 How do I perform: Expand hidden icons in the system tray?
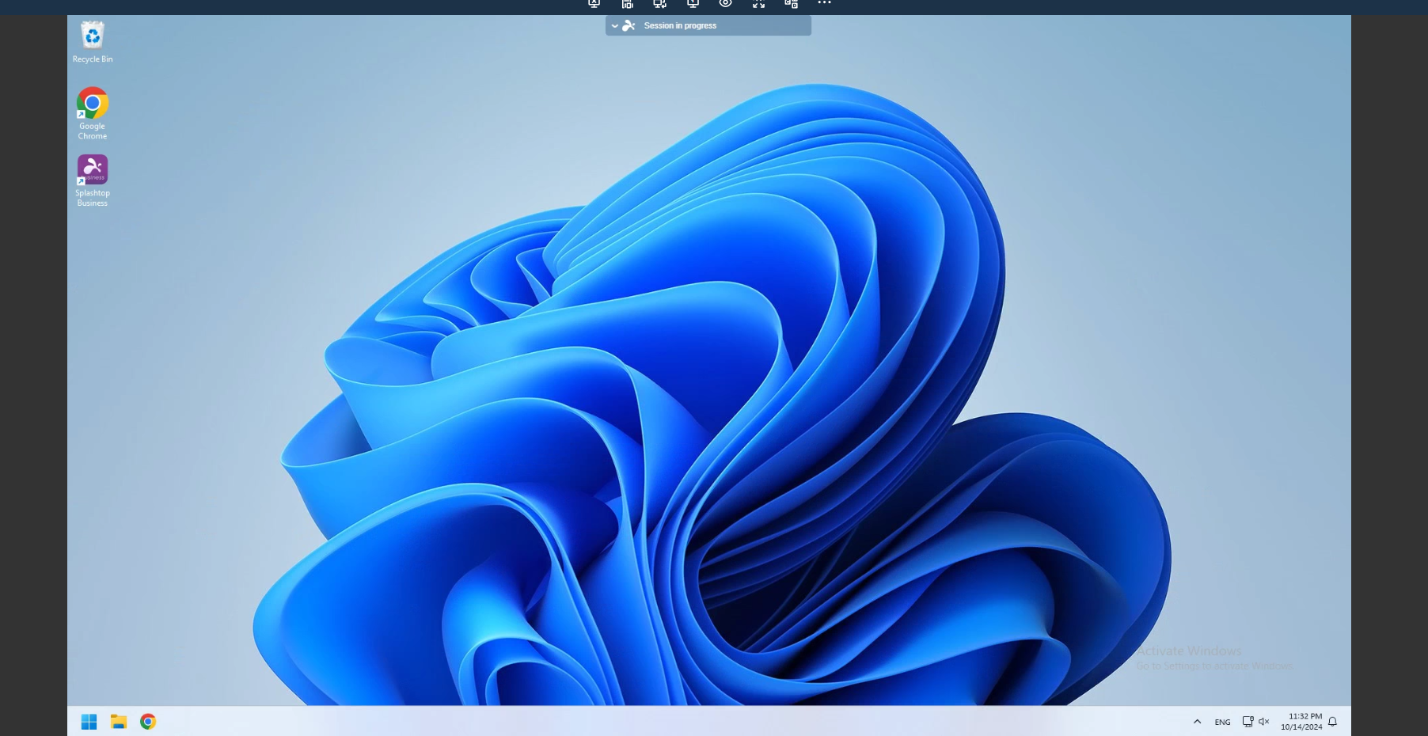[1196, 721]
